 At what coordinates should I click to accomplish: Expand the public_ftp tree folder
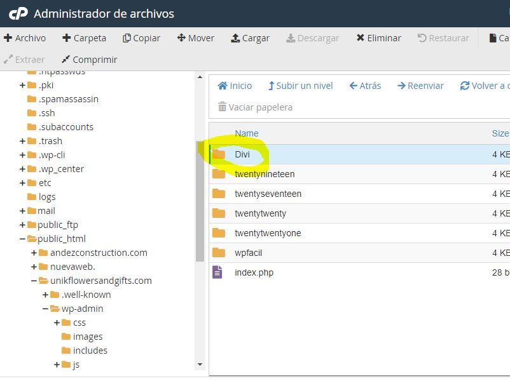(22, 225)
